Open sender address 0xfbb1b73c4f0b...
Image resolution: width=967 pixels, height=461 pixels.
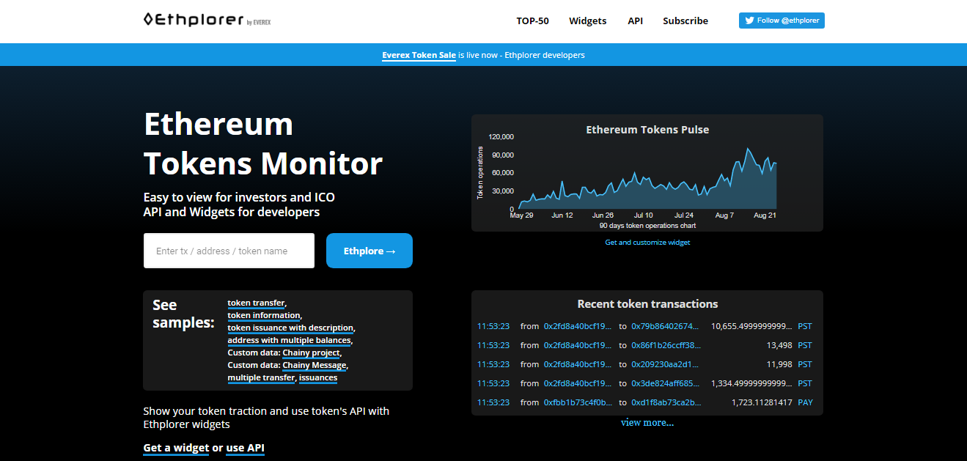[578, 402]
